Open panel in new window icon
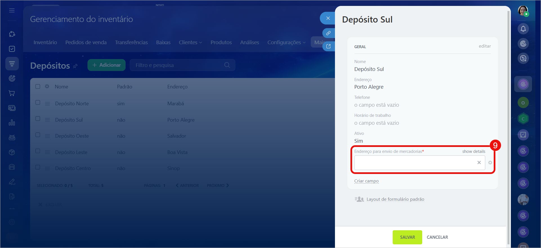541x248 pixels. coord(328,46)
